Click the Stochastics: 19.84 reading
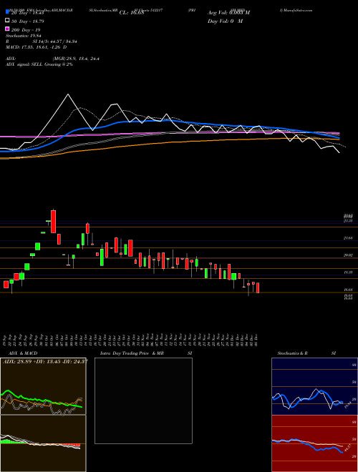 click(23, 36)
